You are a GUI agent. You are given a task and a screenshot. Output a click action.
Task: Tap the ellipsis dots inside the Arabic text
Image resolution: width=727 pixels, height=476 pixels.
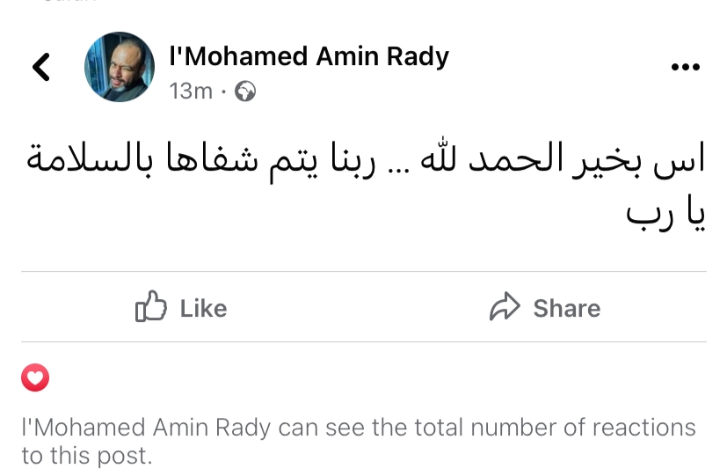(399, 170)
